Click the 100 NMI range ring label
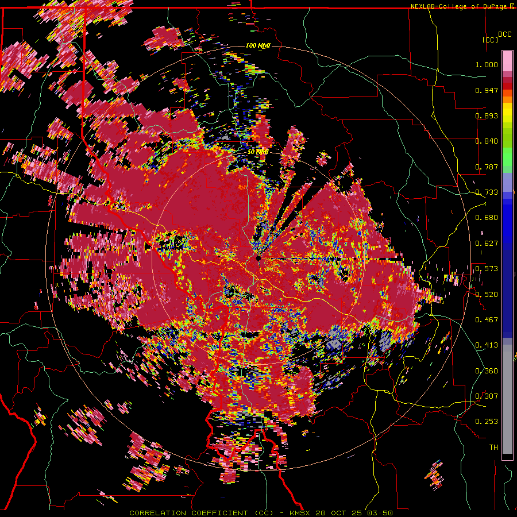The height and width of the screenshot is (517, 517). click(x=258, y=45)
